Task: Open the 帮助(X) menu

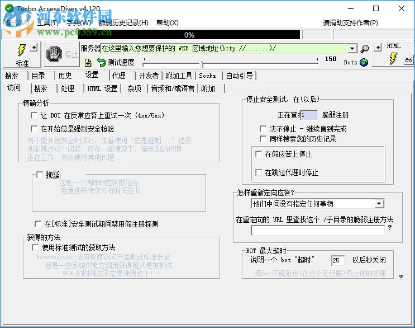Action: coord(167,23)
